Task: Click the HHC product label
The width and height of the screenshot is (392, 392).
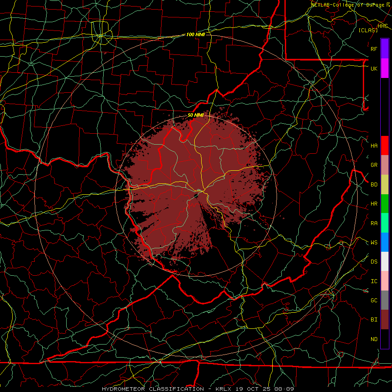Action: point(383,26)
